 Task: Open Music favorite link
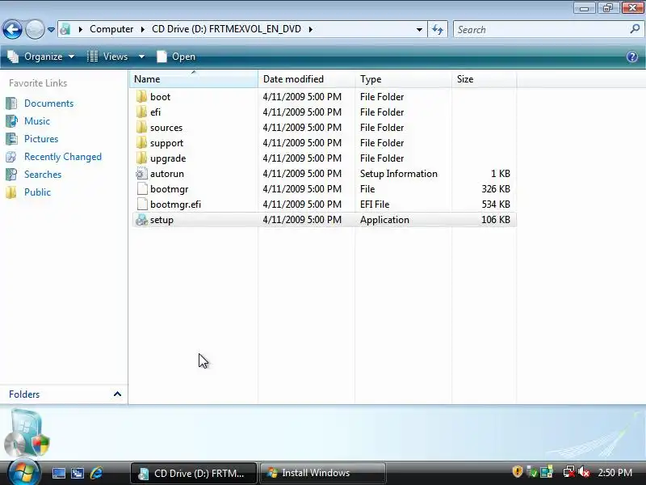pos(37,121)
